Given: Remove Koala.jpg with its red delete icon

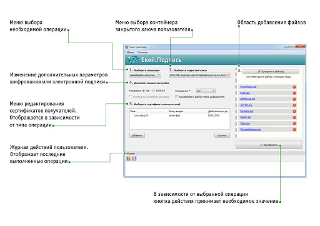Looking at the screenshot, I should (294, 93).
